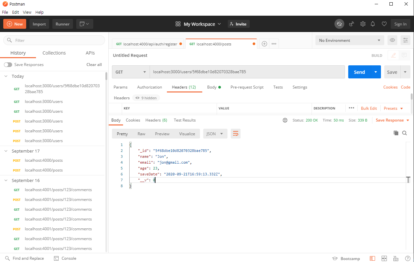
Task: Open the Console
Action: click(65, 258)
